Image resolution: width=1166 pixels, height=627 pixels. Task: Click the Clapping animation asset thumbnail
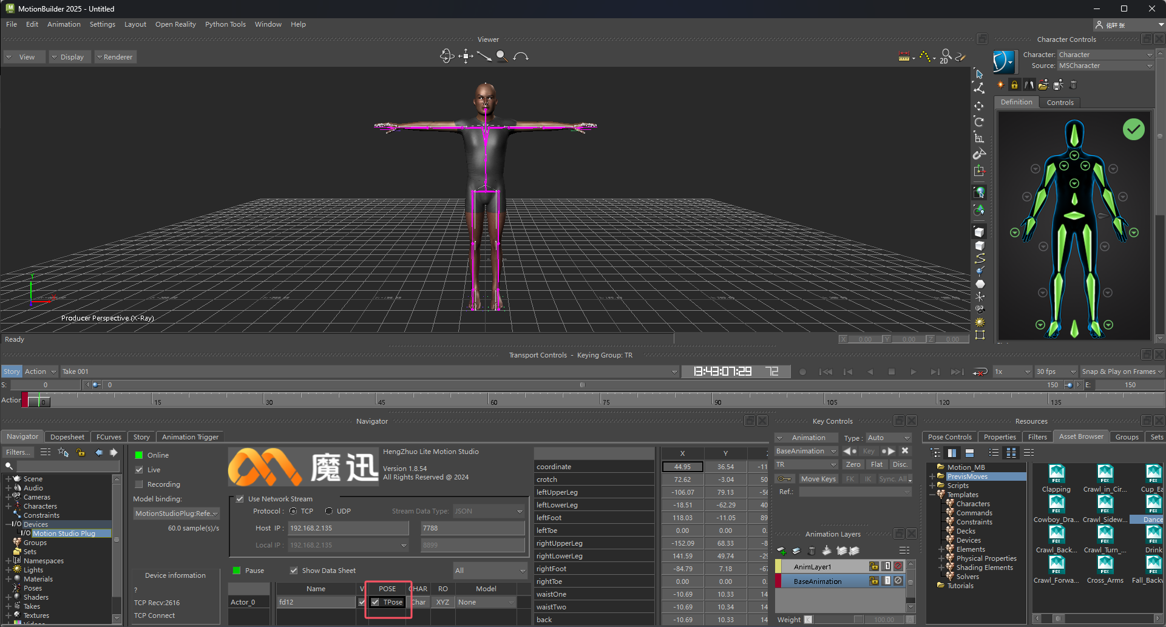coord(1056,475)
